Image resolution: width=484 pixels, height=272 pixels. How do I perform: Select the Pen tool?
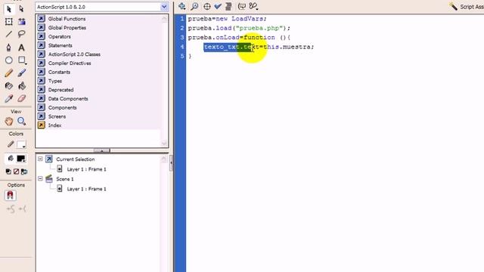[8, 47]
